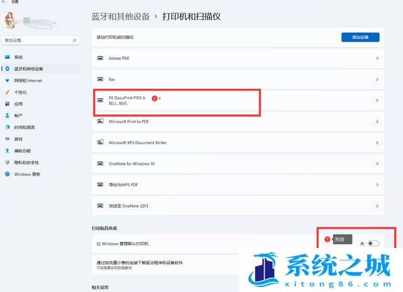Click the back arrow in the title bar
The image size is (403, 292).
pos(4,1)
